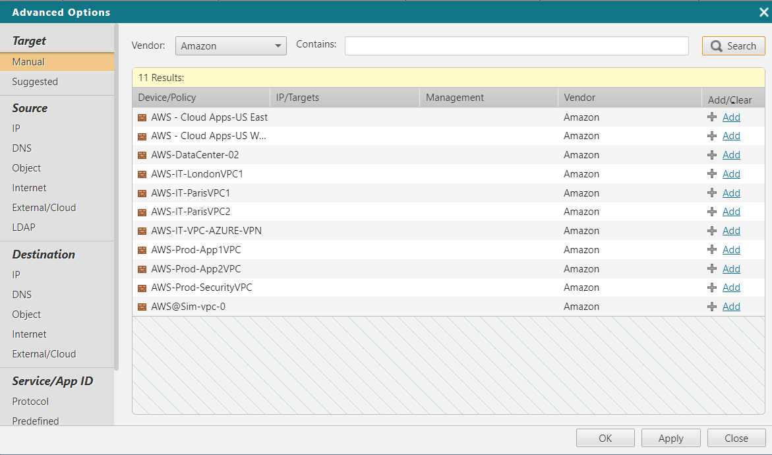Click the device icon beside AWS-Prod-SecurityVPC

pyautogui.click(x=142, y=288)
